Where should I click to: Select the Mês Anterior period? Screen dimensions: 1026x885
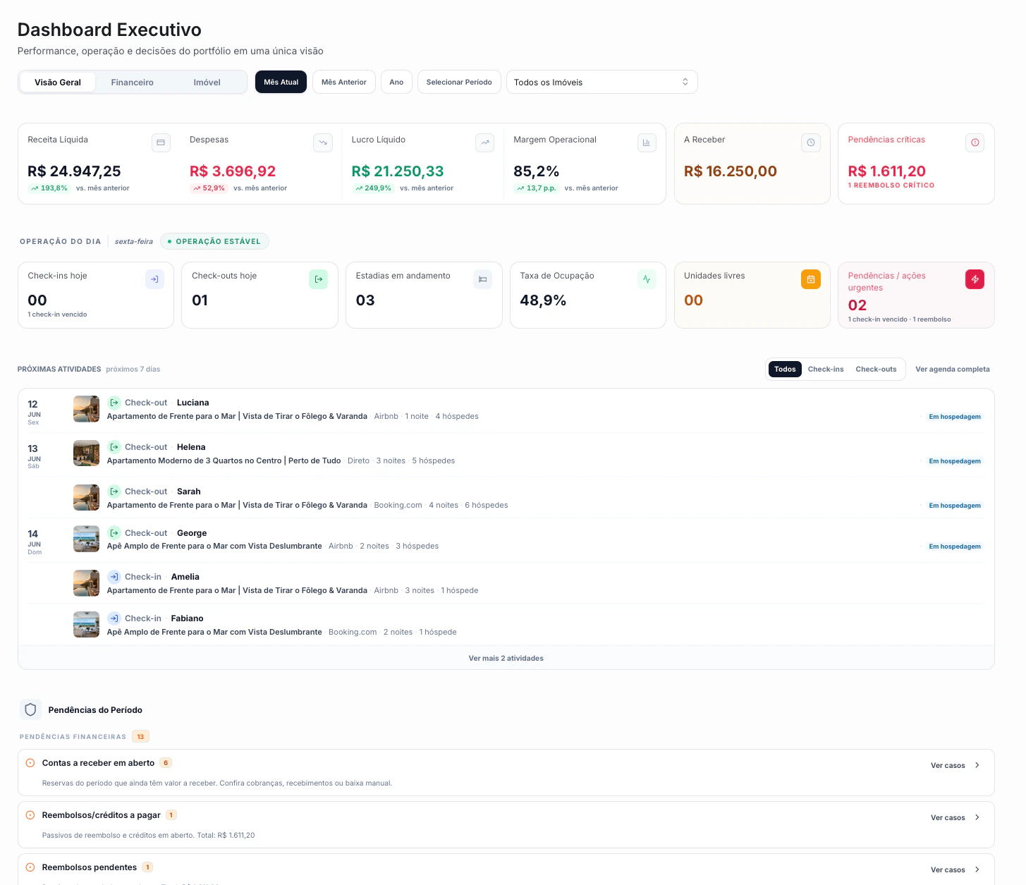pos(344,82)
